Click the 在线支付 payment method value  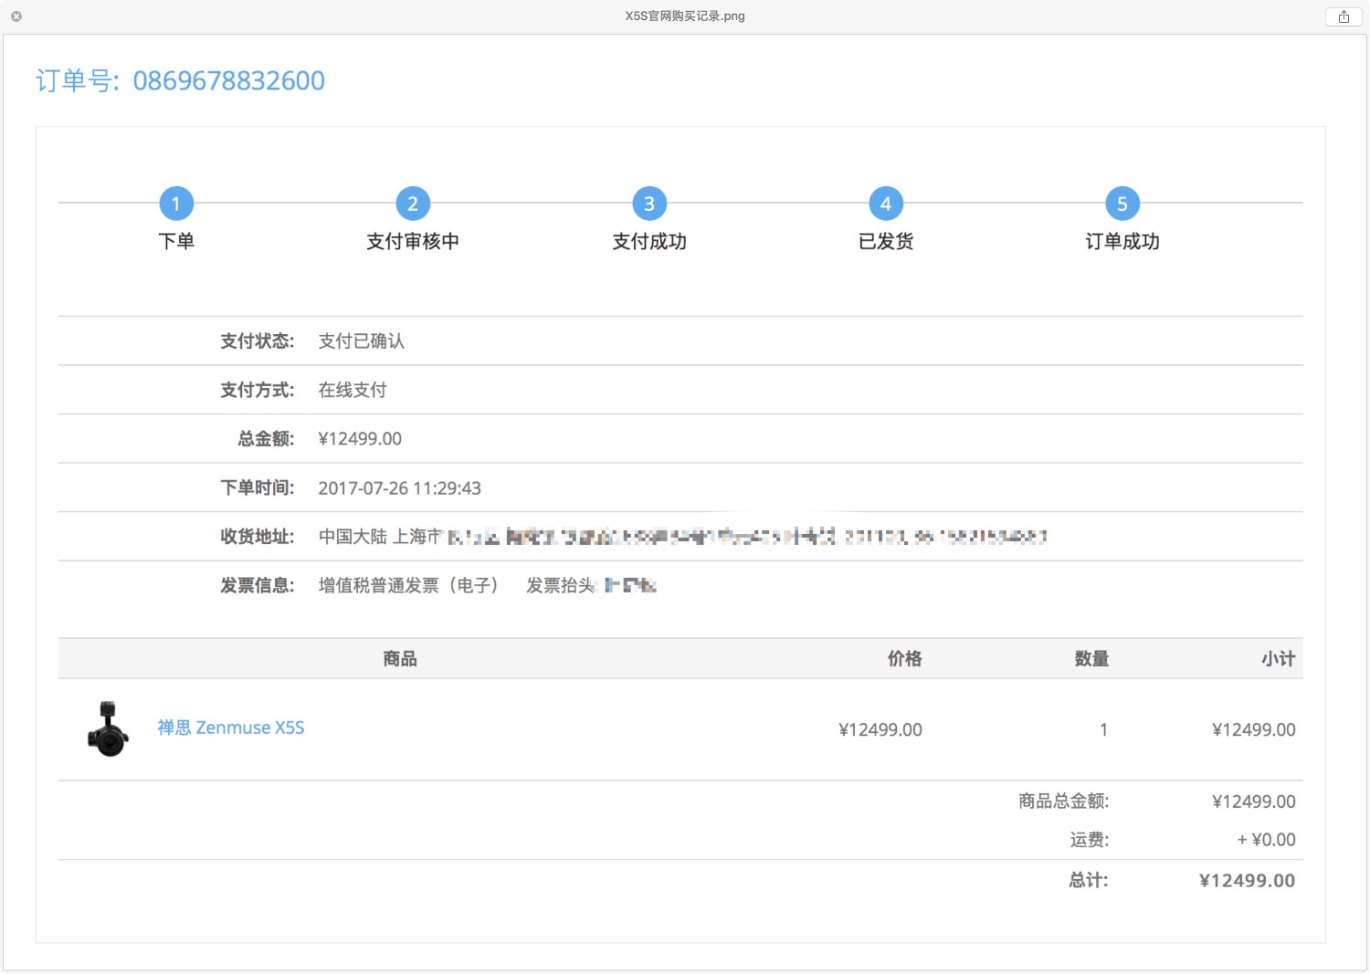point(353,391)
